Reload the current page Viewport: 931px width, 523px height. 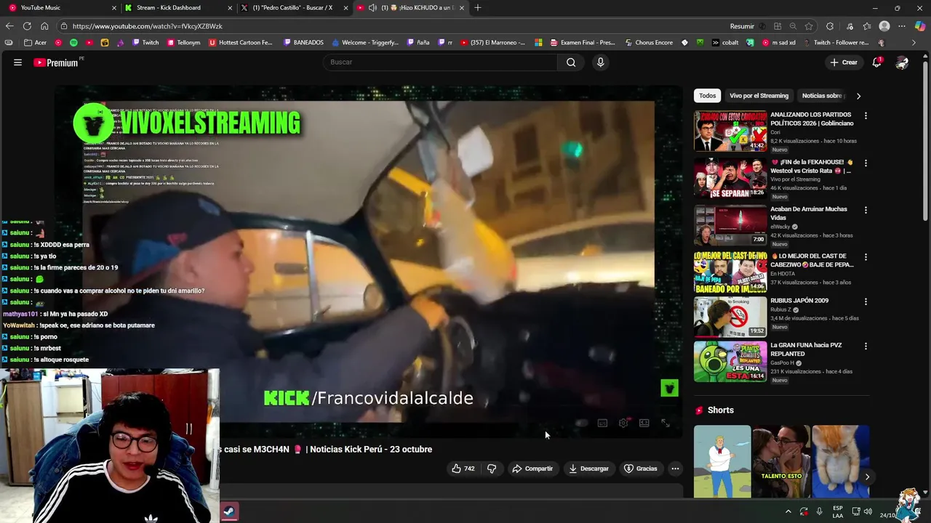point(27,26)
